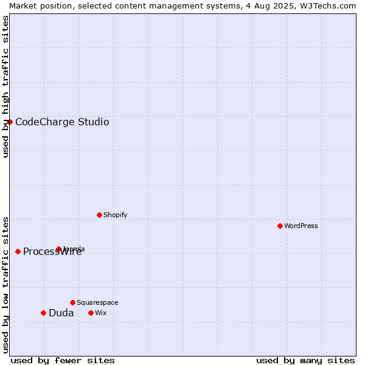Click the CodeCharge Studio label
Screen dimensions: 365x365
(62, 122)
